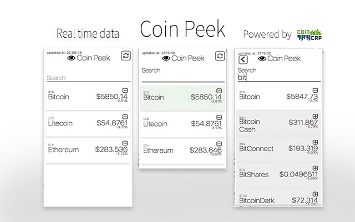Click refresh icon in middle Coin Peek panel
The image size is (355, 222).
(x=220, y=56)
